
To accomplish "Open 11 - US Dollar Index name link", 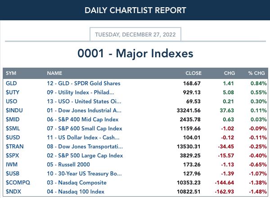I will coord(83,138).
